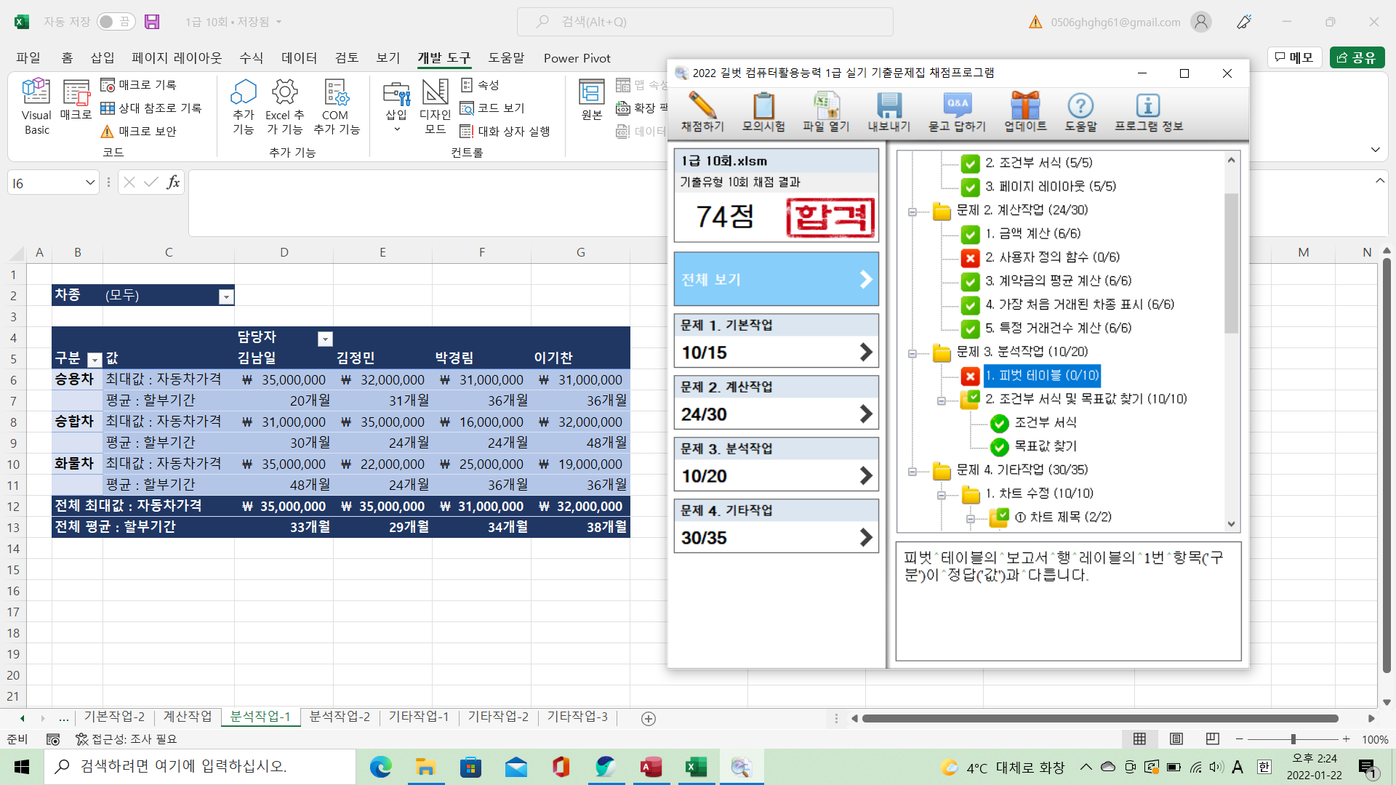The height and width of the screenshot is (785, 1396).
Task: Click the 파일 열기 icon
Action: pyautogui.click(x=825, y=106)
